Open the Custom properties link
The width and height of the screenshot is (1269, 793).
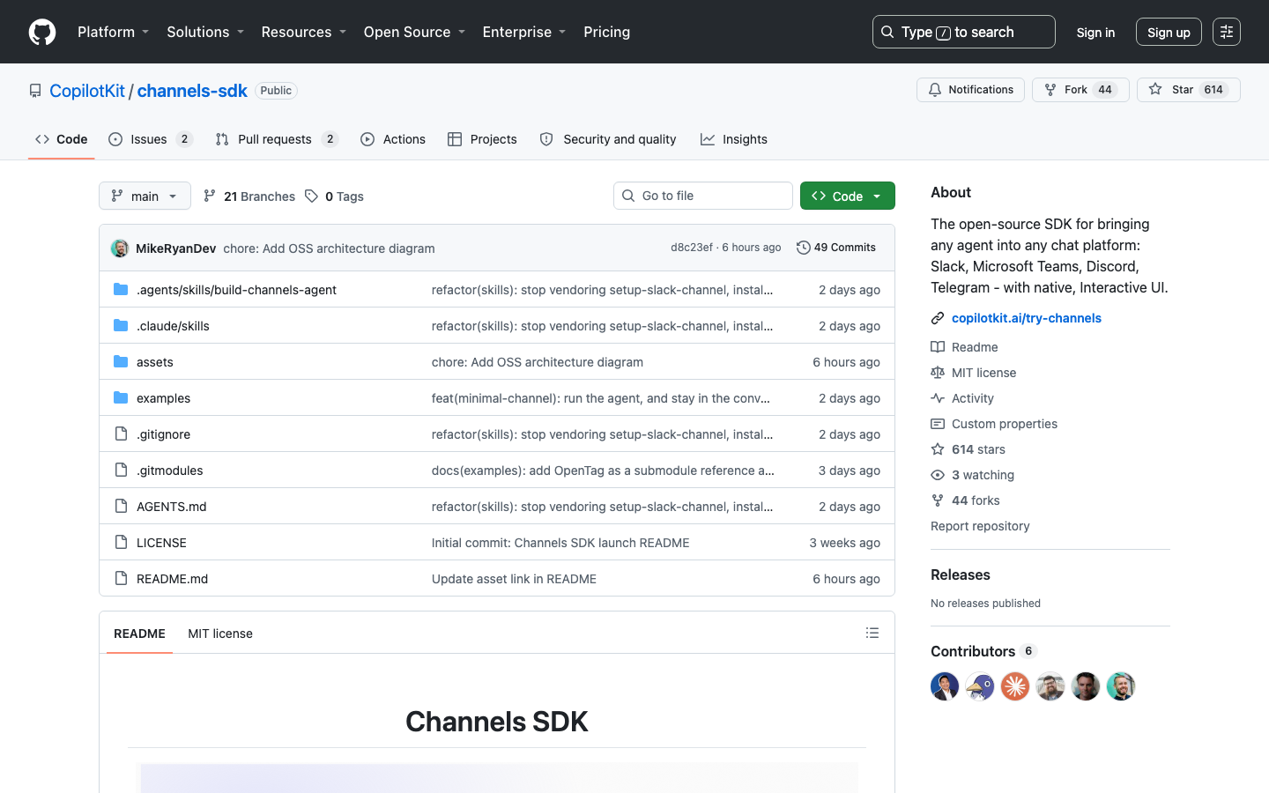click(994, 424)
